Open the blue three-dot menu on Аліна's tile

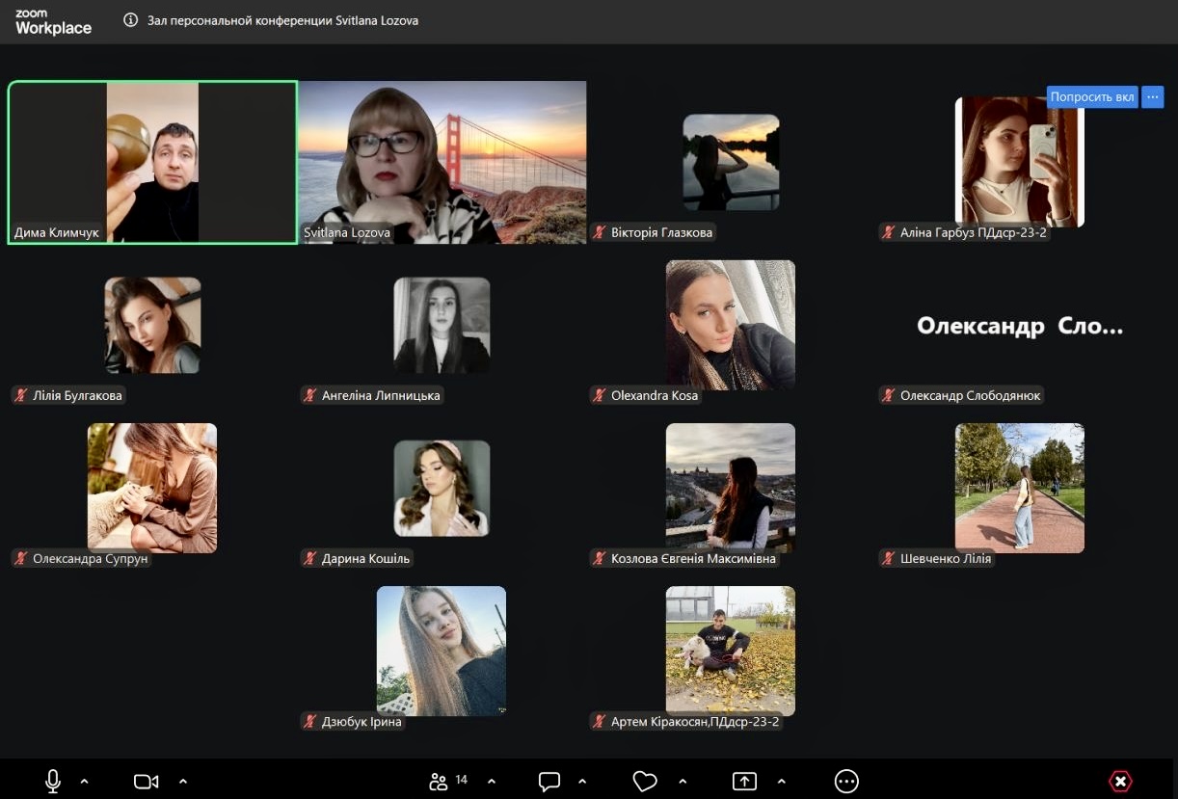1153,97
